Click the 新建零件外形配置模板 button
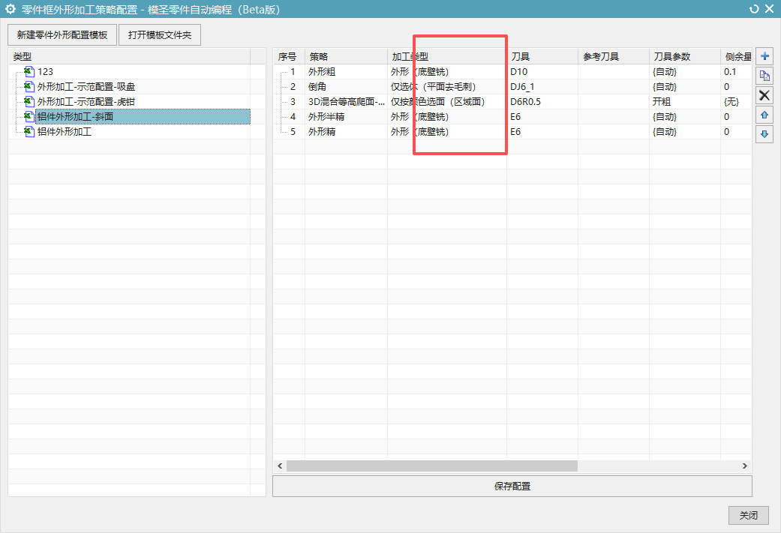 click(x=62, y=34)
